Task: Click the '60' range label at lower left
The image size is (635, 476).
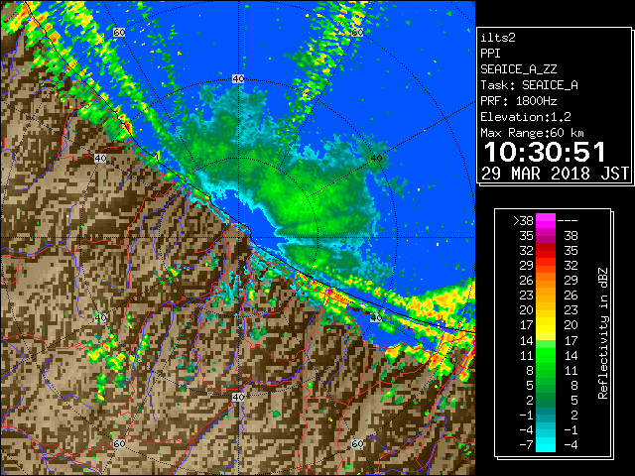Action: [119, 443]
